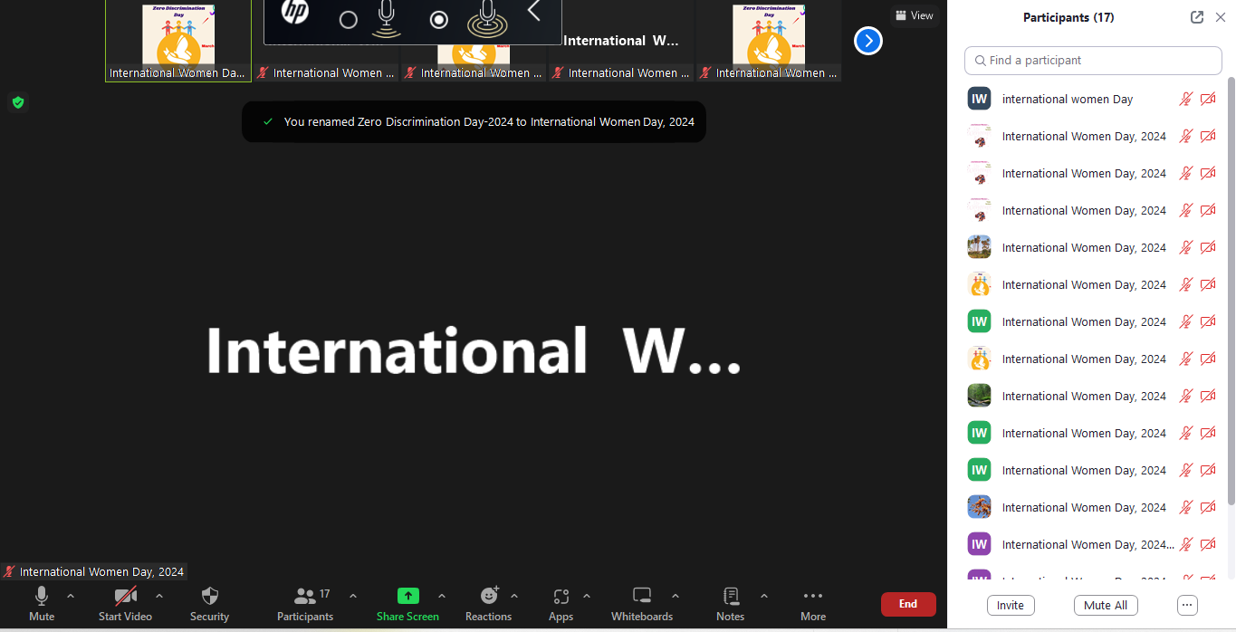This screenshot has height=632, width=1236.
Task: Open Reactions emoji panel
Action: [x=488, y=603]
